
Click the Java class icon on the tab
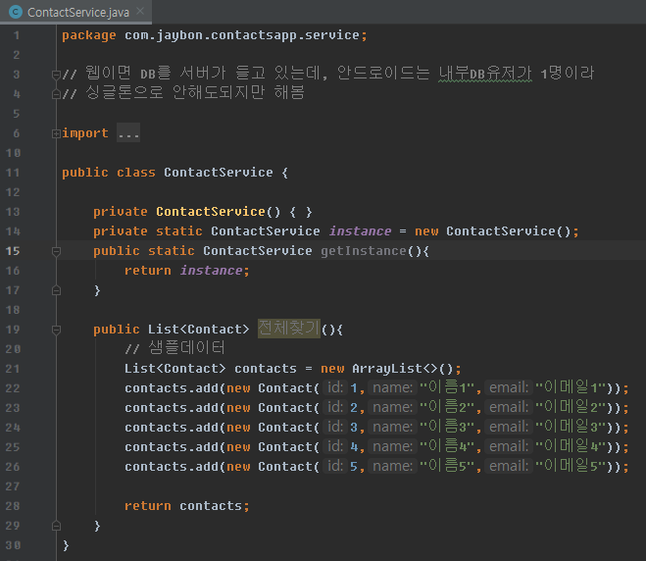point(16,12)
